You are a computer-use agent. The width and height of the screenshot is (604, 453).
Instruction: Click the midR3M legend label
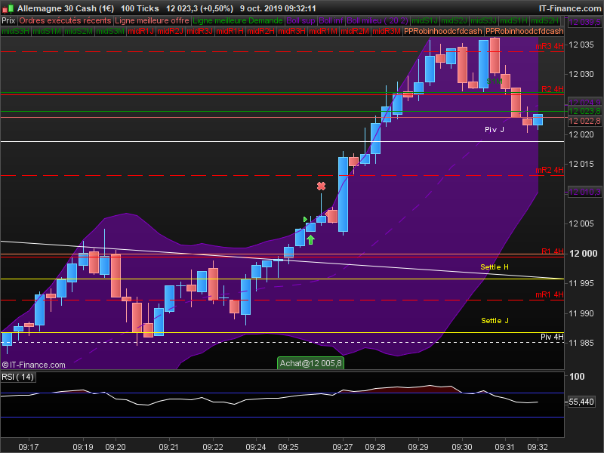(x=387, y=31)
